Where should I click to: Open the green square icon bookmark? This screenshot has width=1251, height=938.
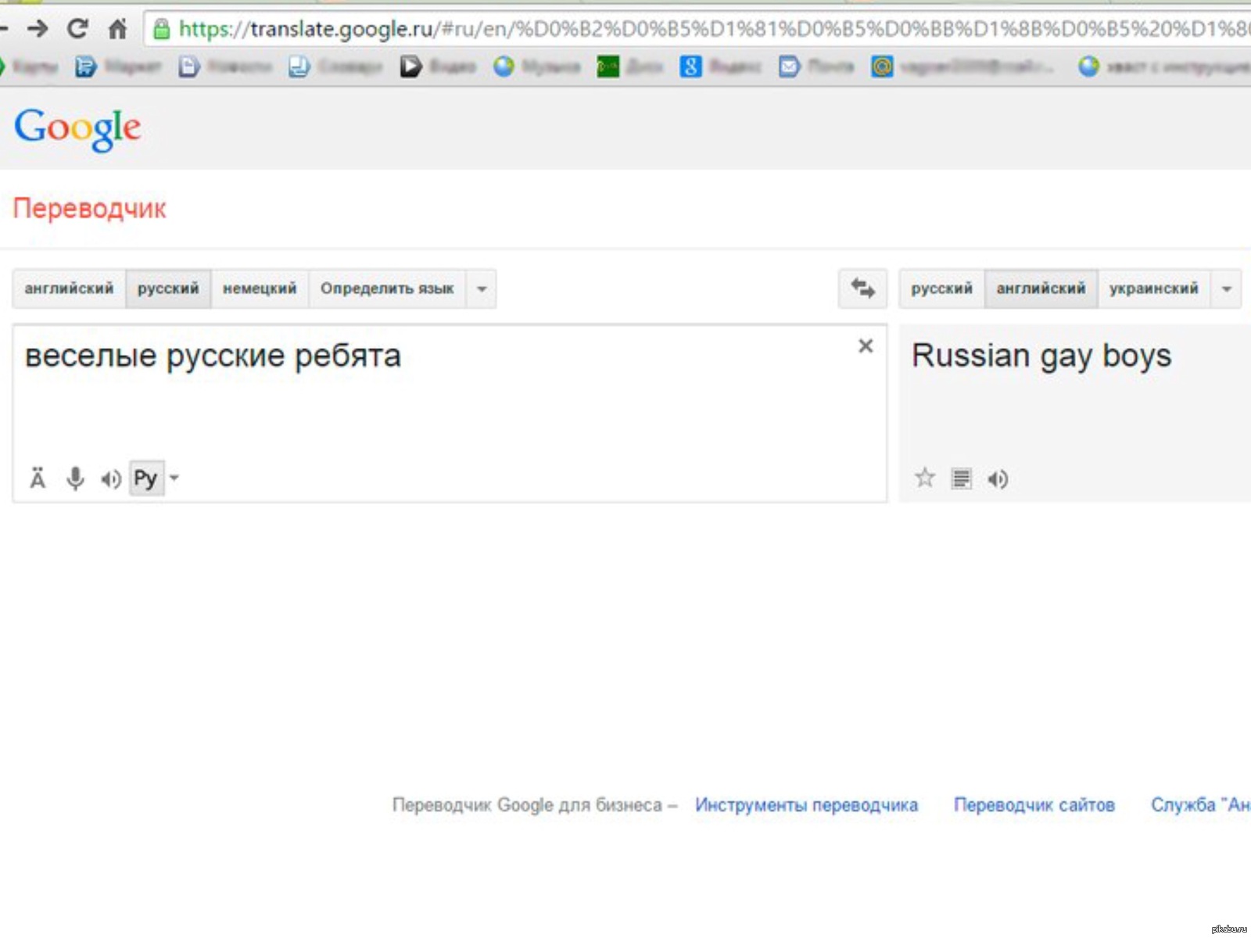(x=608, y=67)
